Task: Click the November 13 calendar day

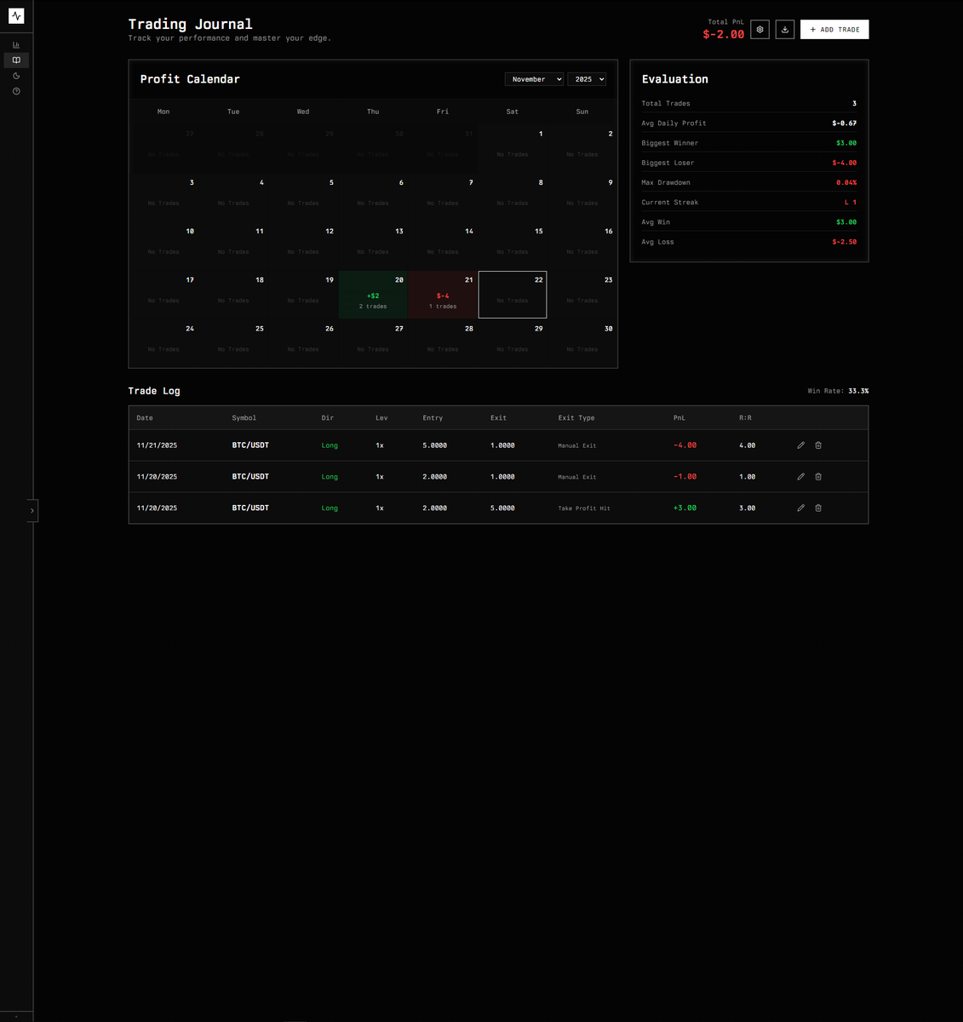Action: click(x=373, y=245)
